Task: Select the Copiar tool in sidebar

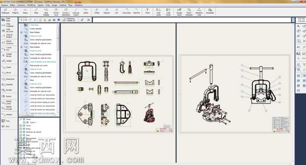Action: point(7,67)
